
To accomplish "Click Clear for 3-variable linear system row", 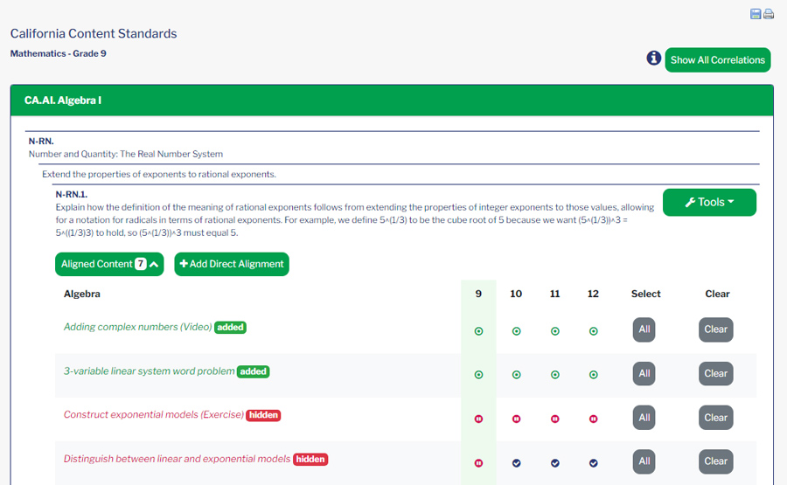I will (715, 374).
